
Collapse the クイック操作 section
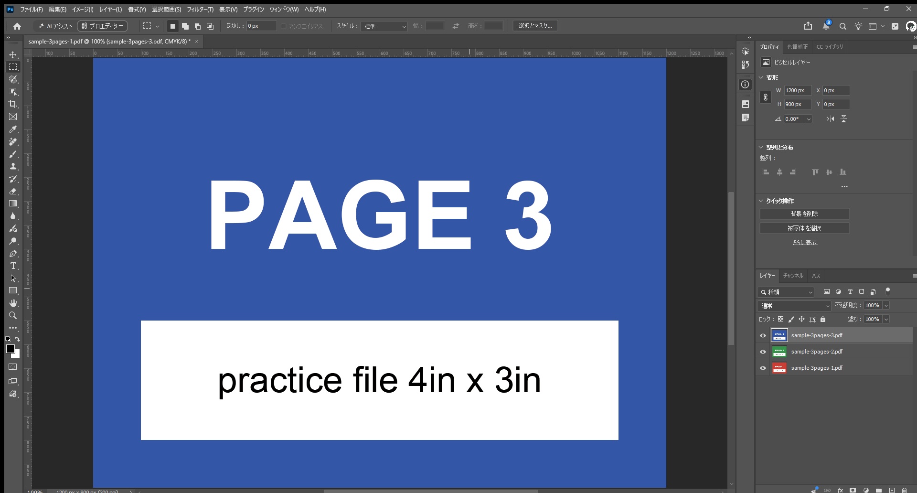tap(761, 201)
